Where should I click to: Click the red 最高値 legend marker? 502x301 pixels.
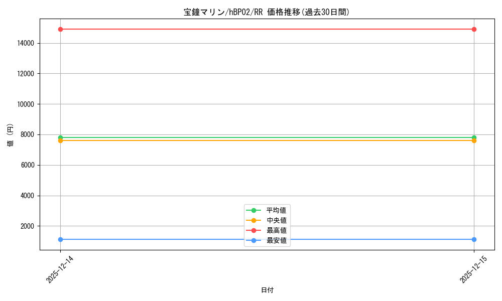click(x=254, y=230)
